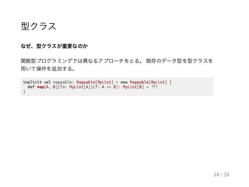The height and width of the screenshot is (187, 249).
Task: Select the red 'map' method name
Action: pyautogui.click(x=40, y=87)
